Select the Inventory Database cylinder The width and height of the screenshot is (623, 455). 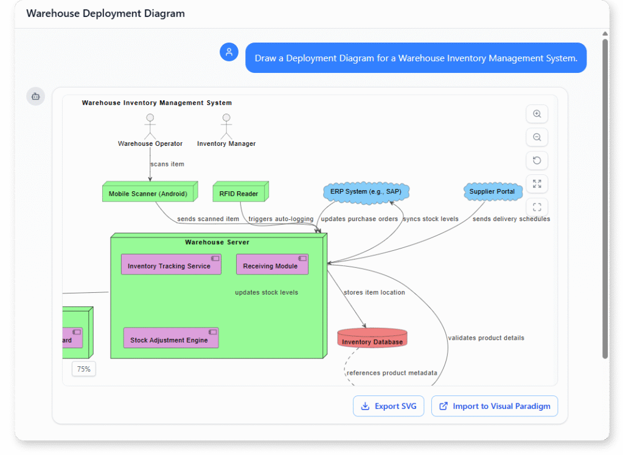pyautogui.click(x=372, y=338)
